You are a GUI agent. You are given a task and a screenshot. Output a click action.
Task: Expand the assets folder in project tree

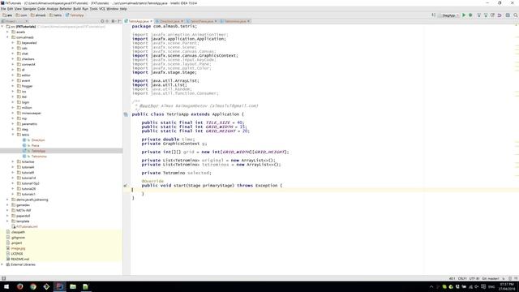click(7, 32)
